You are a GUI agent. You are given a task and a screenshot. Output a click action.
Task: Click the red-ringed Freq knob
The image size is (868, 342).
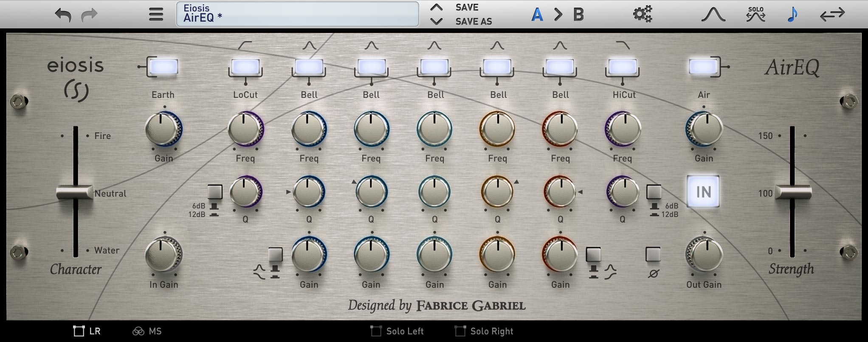pyautogui.click(x=560, y=129)
